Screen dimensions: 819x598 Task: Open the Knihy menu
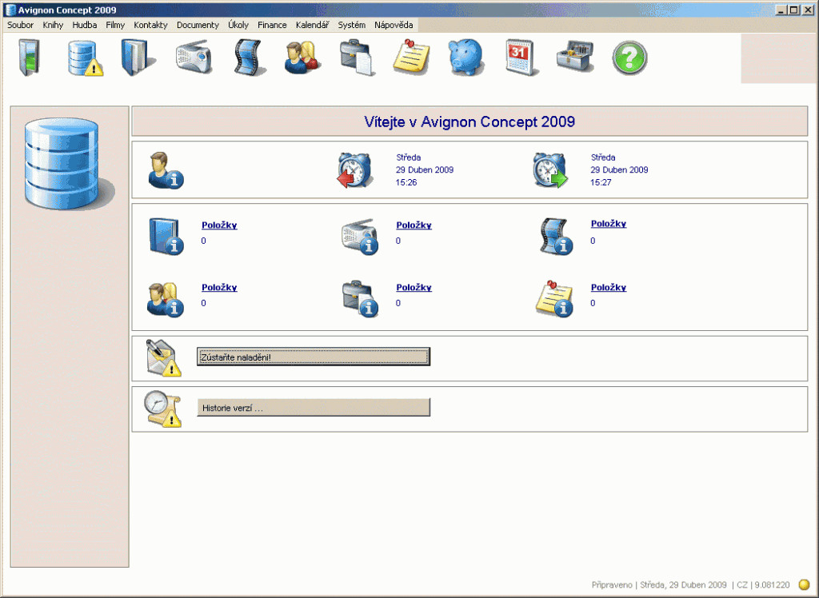[x=53, y=25]
